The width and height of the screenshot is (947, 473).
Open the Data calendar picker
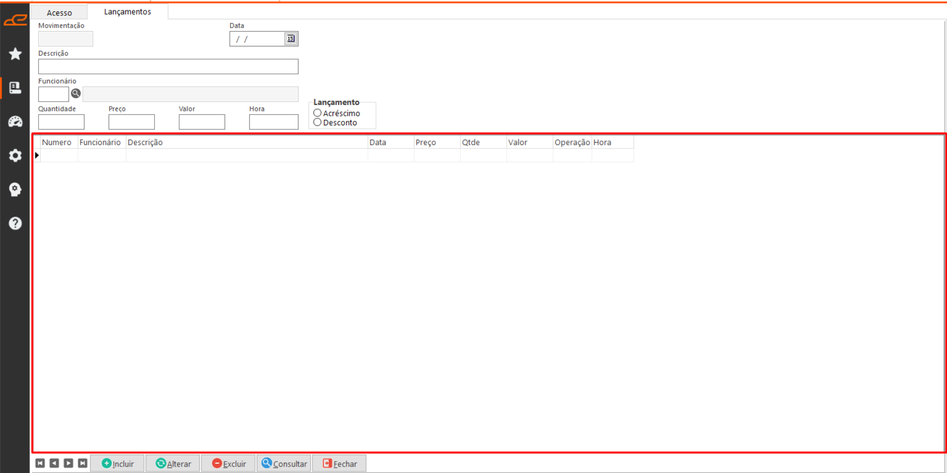click(x=291, y=38)
